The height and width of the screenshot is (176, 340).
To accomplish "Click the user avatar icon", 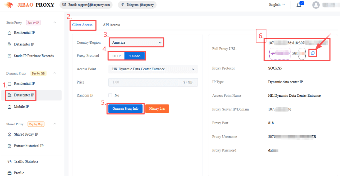I will [316, 5].
